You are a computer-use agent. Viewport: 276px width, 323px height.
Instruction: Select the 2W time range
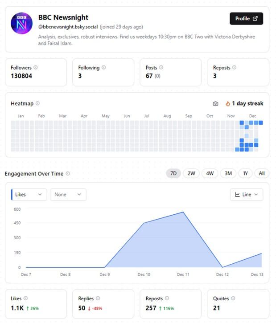[x=191, y=173]
